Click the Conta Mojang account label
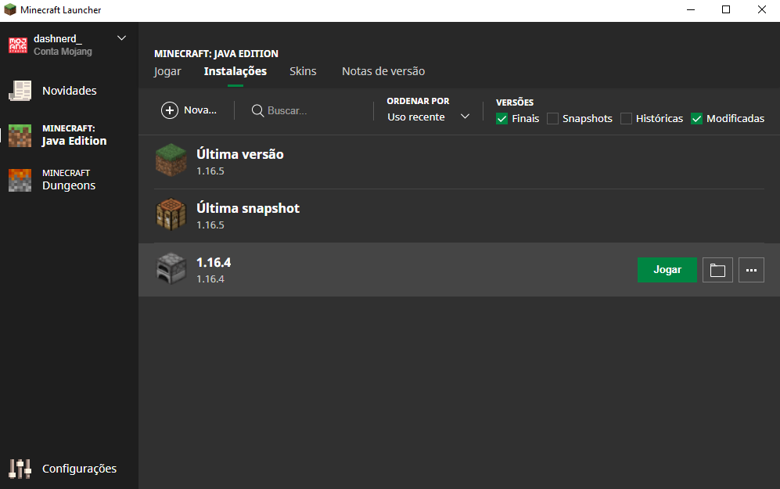Image resolution: width=780 pixels, height=489 pixels. tap(63, 52)
